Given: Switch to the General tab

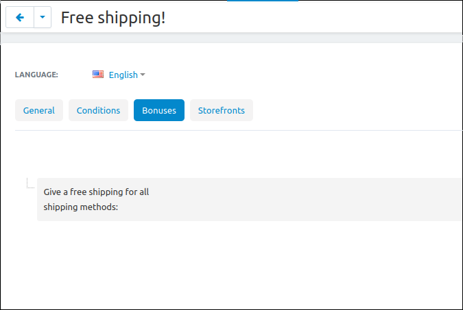Looking at the screenshot, I should (x=39, y=110).
